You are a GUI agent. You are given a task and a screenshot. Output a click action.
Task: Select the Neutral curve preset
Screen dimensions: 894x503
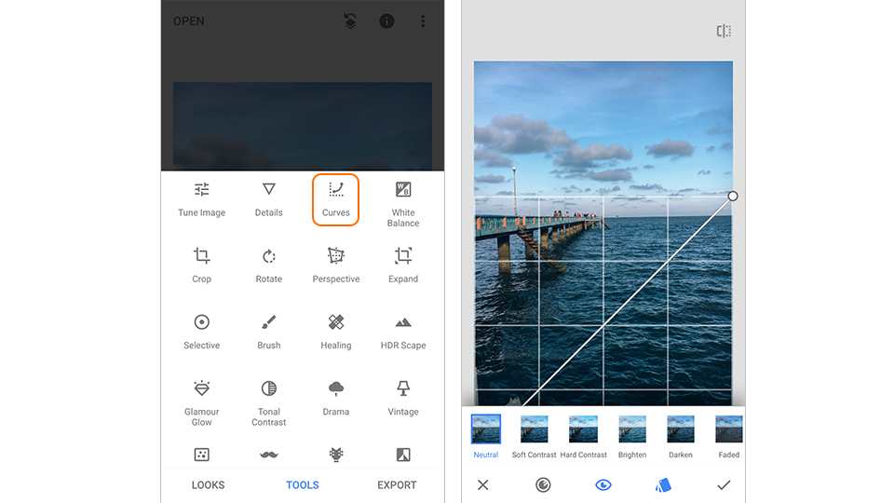486,436
